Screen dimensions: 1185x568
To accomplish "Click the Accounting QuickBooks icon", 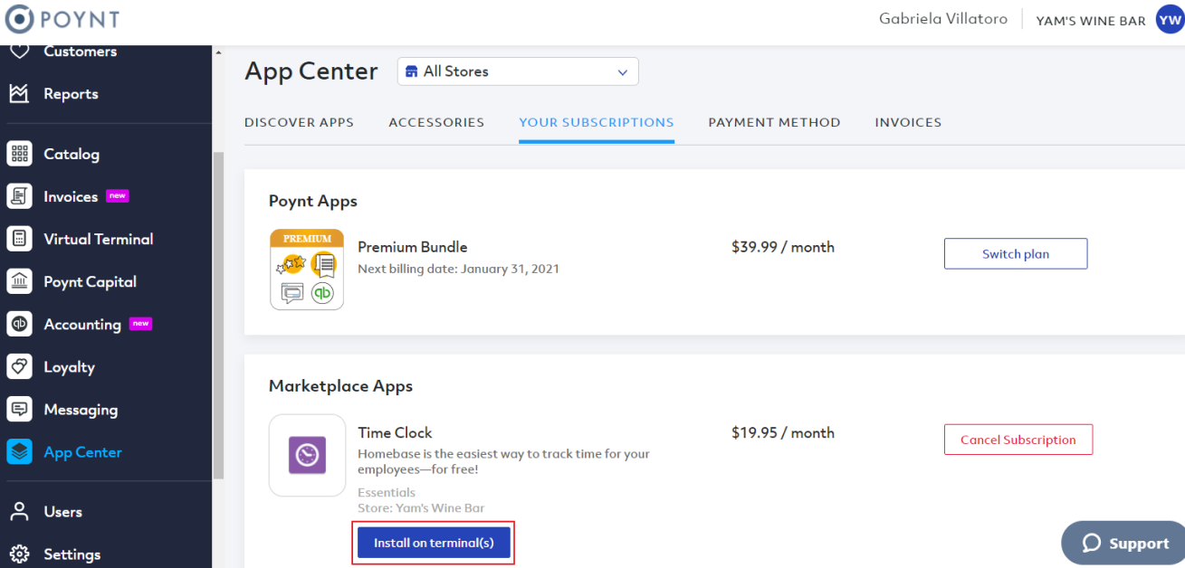I will click(x=19, y=324).
